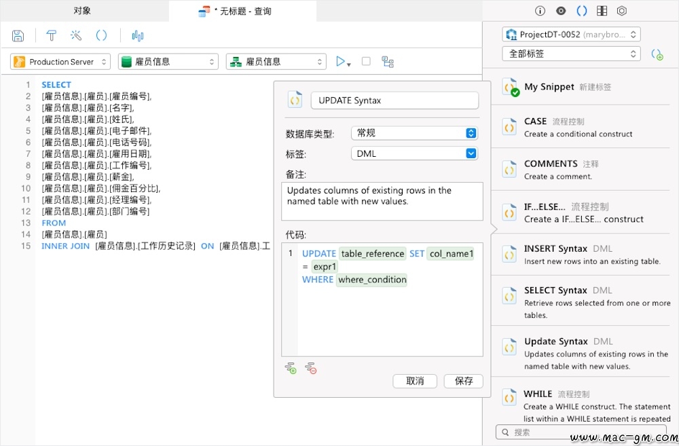Click the snippet icon beside the name field
679x446 pixels.
coord(295,100)
